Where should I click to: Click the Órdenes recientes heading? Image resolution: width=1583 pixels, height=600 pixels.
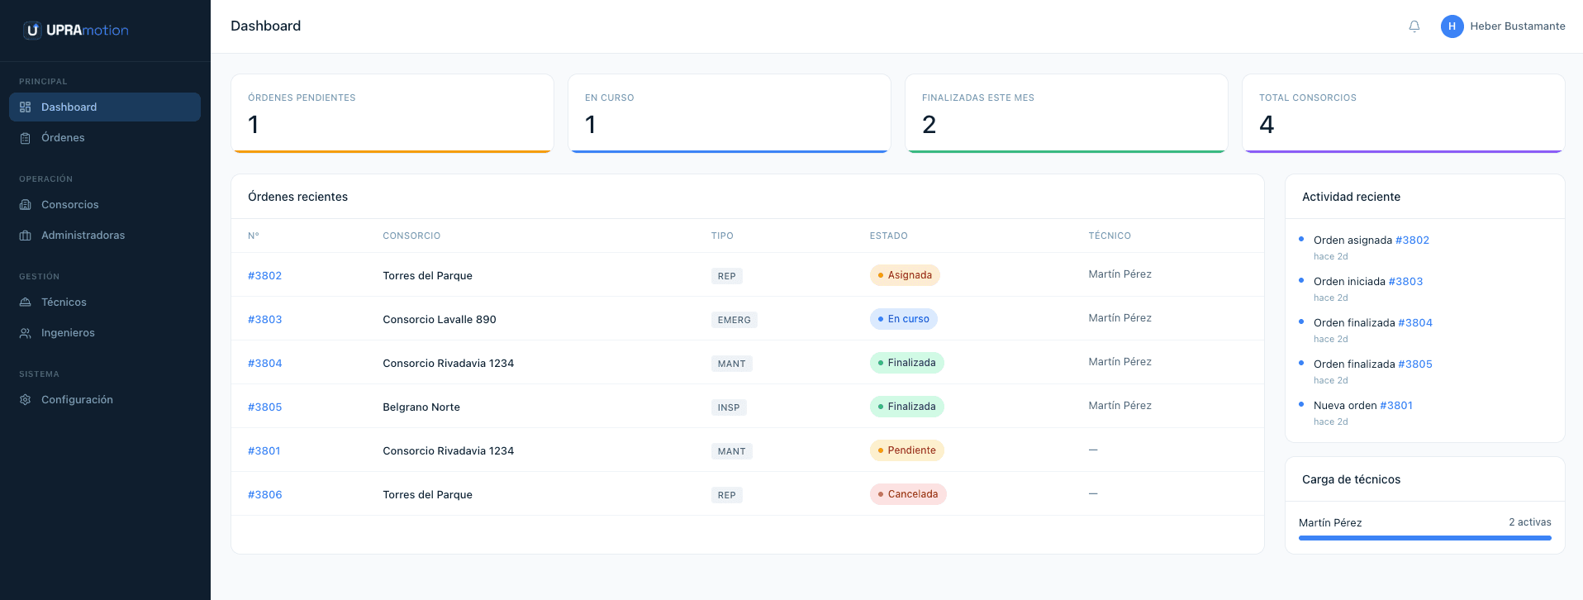298,197
